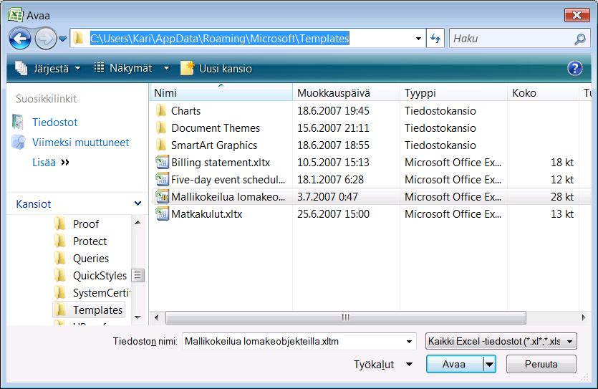This screenshot has height=389, width=598.
Task: Close the Avaa dialog window
Action: tap(577, 15)
